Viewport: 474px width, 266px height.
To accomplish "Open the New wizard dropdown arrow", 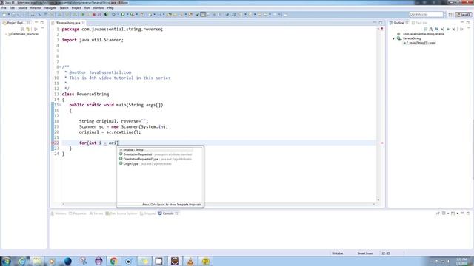I will click(9, 14).
